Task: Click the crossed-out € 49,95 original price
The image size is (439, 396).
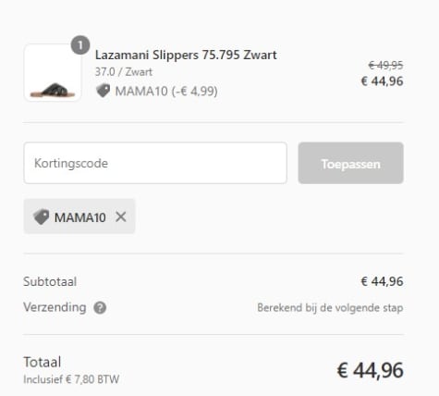Action: coord(385,65)
